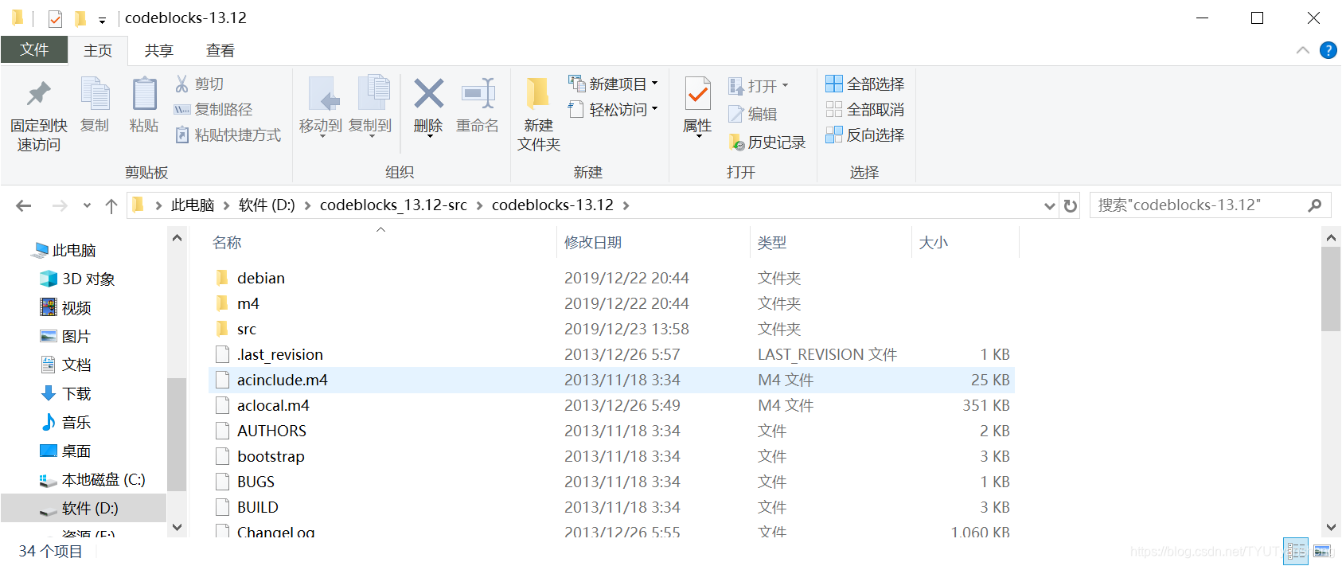This screenshot has height=566, width=1342.
Task: Expand the chevron after codeblocks_13.12-src in path
Action: 479,205
